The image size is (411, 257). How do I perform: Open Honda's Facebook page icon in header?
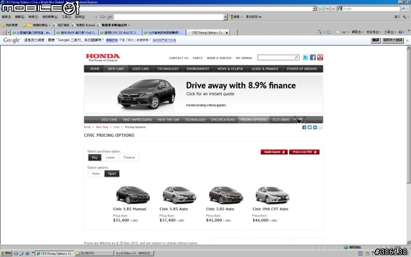313,57
